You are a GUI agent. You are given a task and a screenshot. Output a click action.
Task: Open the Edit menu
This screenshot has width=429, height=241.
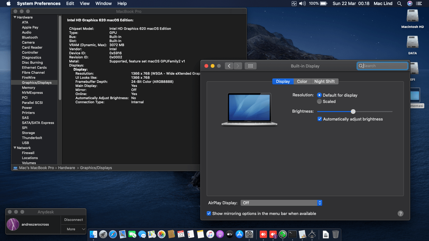point(70,3)
